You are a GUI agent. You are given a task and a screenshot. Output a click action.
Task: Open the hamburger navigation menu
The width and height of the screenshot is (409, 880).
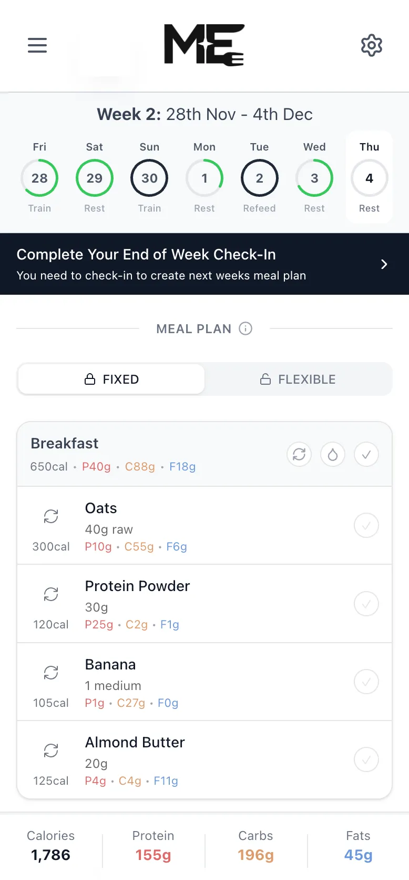click(x=37, y=45)
